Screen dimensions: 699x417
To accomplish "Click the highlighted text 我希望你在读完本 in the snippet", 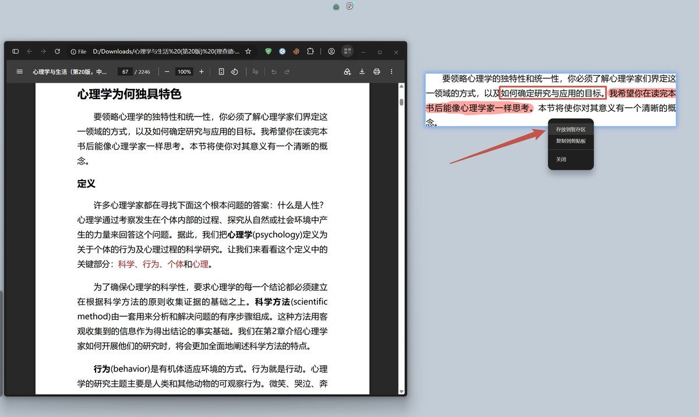I will point(642,93).
